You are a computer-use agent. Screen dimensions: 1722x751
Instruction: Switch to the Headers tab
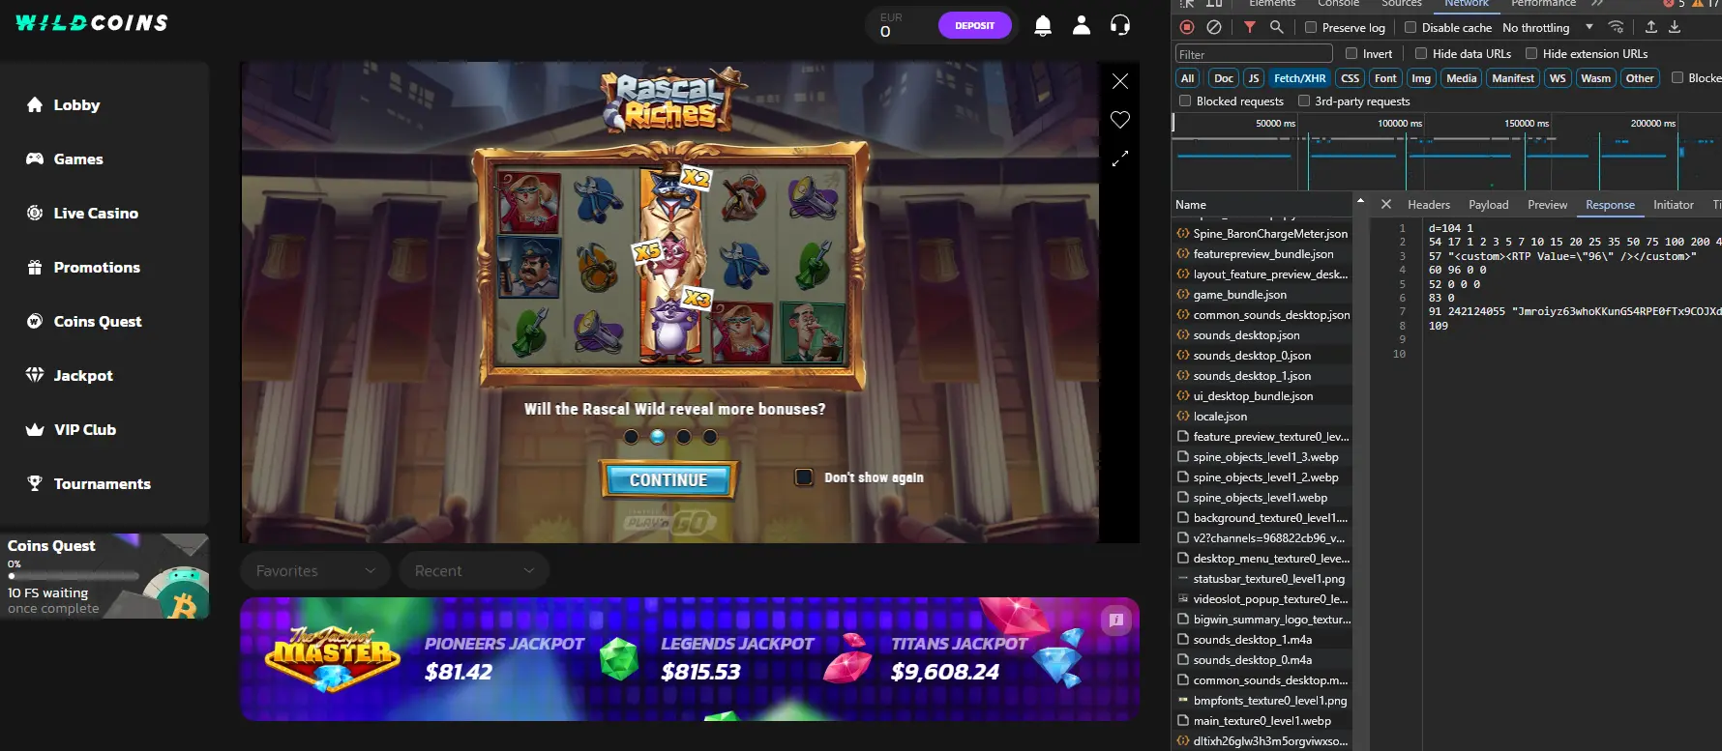point(1429,204)
